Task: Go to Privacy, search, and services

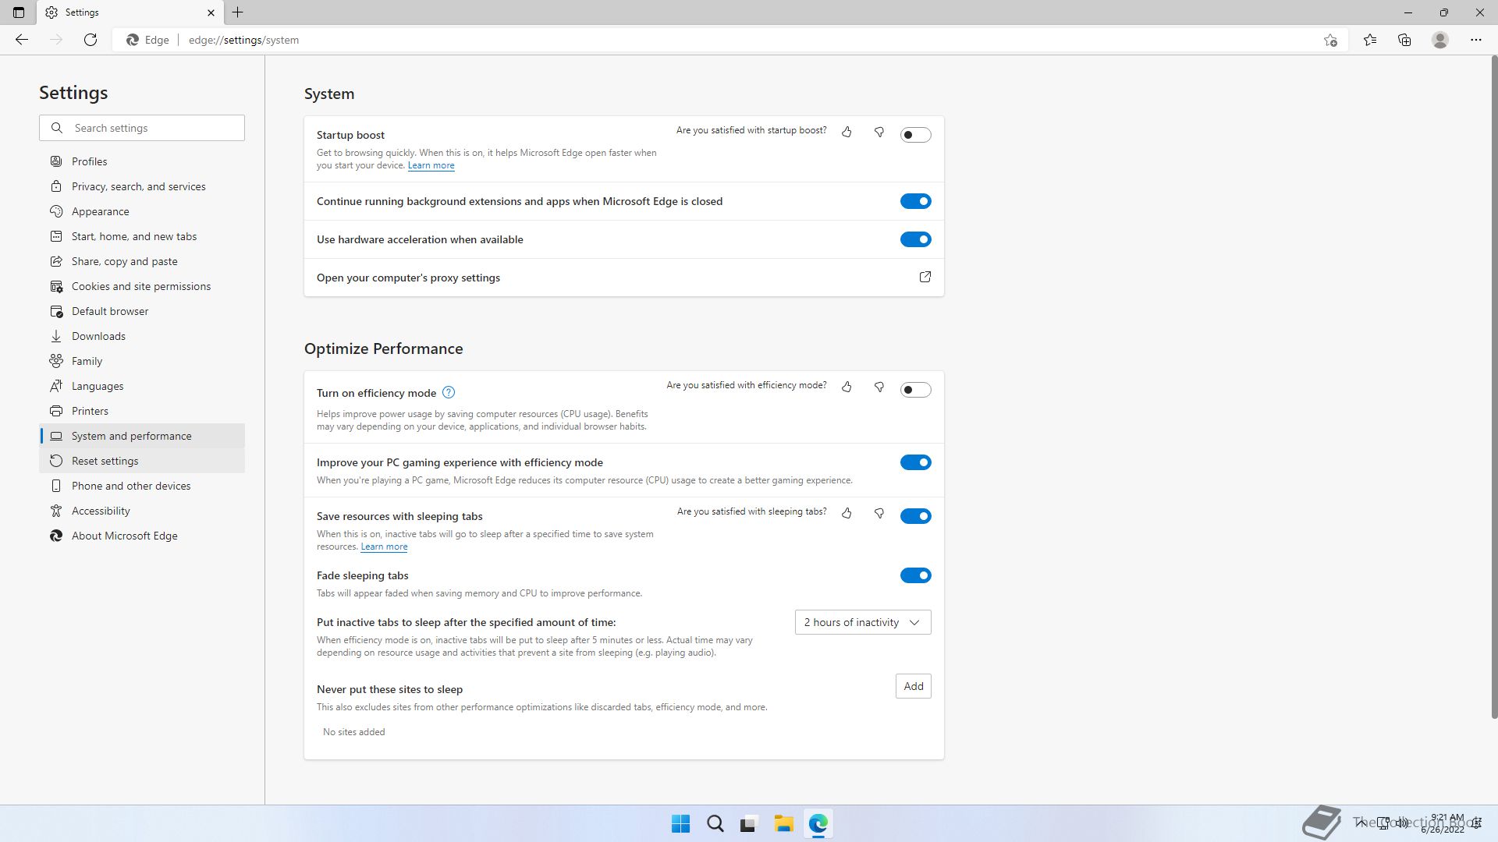Action: [142, 186]
